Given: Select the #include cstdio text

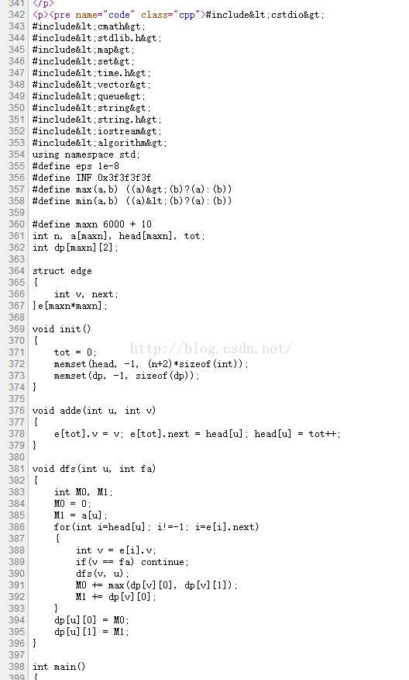Looking at the screenshot, I should click(265, 15).
